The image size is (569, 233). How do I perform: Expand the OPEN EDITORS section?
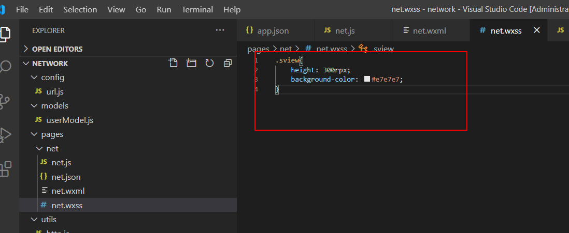coord(127,49)
